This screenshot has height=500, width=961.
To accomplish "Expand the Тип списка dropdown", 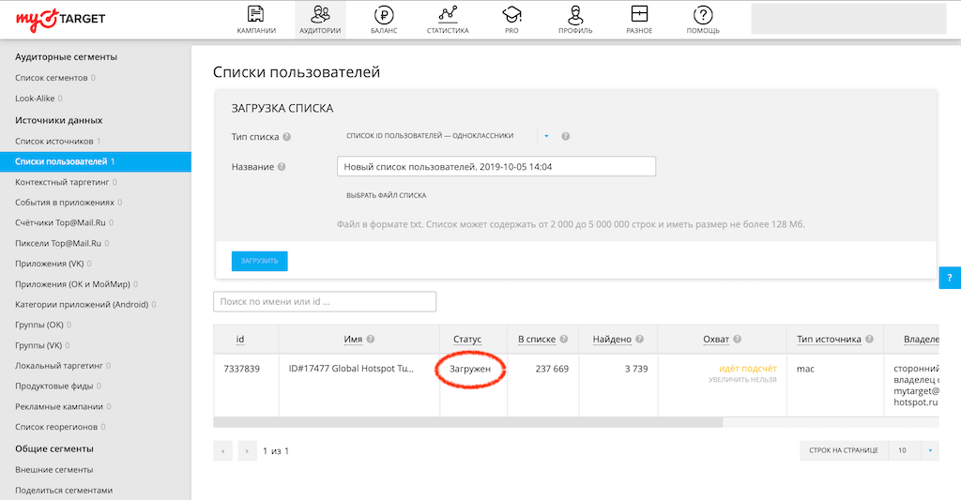I will [546, 136].
